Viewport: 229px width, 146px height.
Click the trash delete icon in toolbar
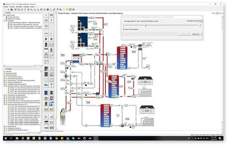(25, 10)
